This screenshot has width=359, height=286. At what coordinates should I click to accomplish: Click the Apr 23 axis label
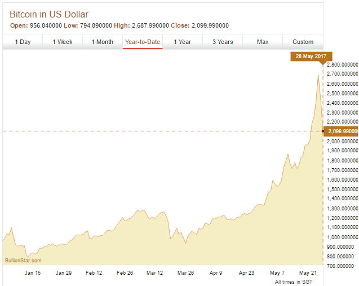(246, 273)
